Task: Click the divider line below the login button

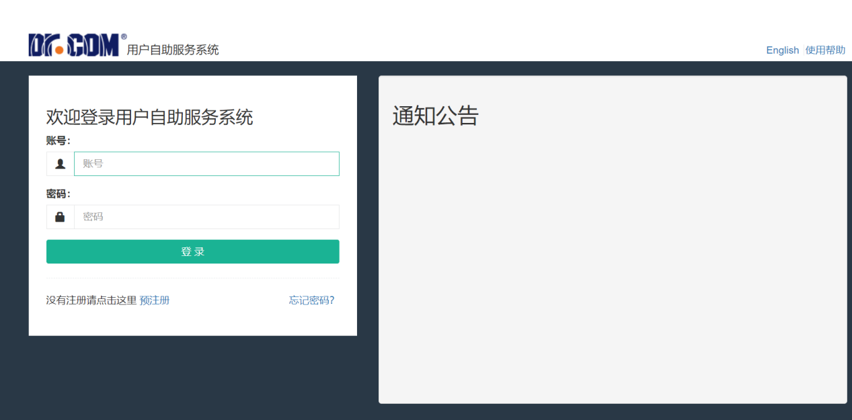Action: click(x=192, y=278)
